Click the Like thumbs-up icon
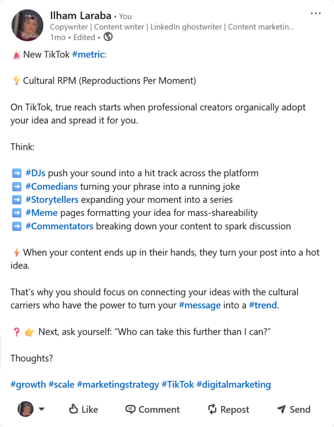 (x=74, y=409)
